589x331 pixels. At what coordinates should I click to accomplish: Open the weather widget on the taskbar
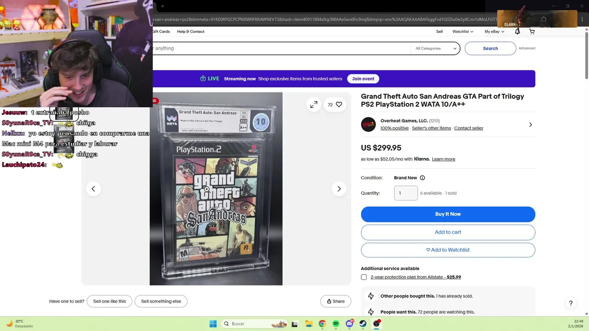click(x=19, y=324)
